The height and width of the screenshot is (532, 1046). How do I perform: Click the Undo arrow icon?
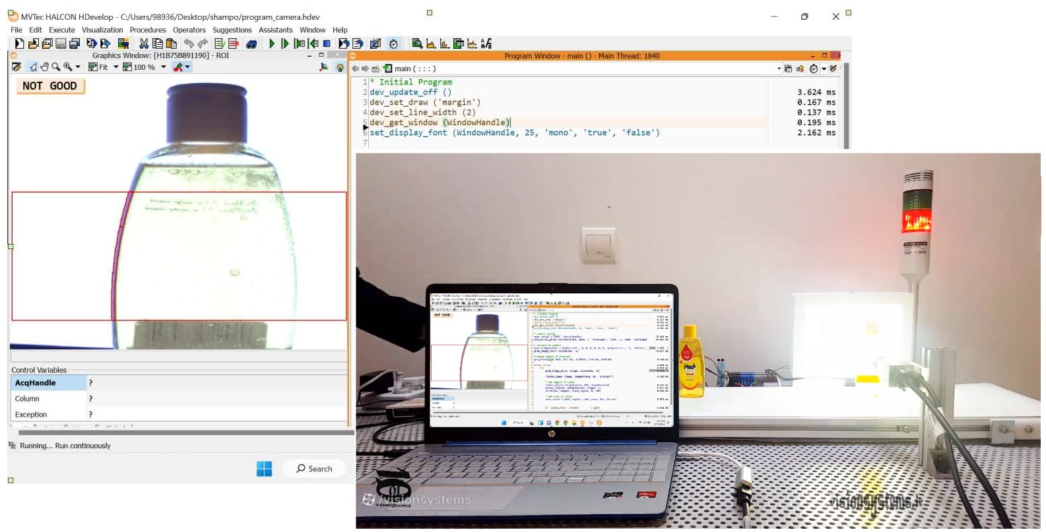[x=189, y=44]
